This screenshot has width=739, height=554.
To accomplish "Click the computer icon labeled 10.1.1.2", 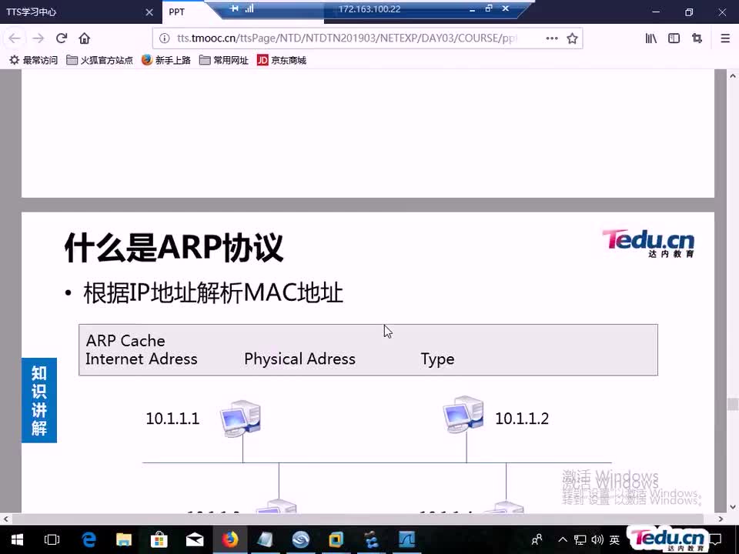I will (x=463, y=415).
